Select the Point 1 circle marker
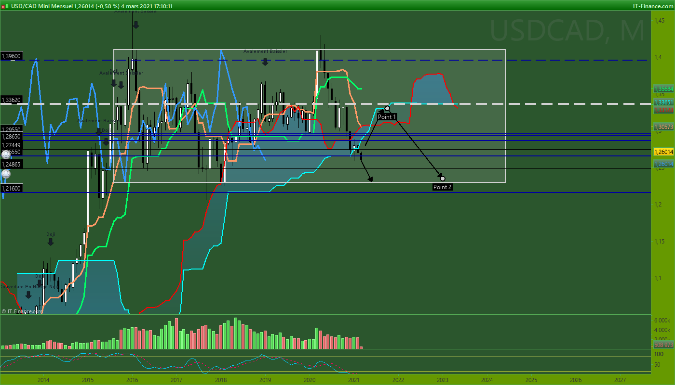The image size is (675, 385). pos(387,108)
